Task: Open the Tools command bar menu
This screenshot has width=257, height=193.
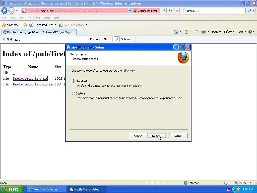Action: (x=242, y=32)
